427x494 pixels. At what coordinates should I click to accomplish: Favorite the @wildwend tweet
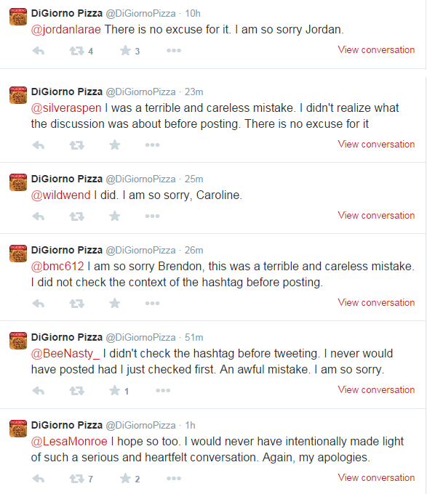[x=115, y=216]
